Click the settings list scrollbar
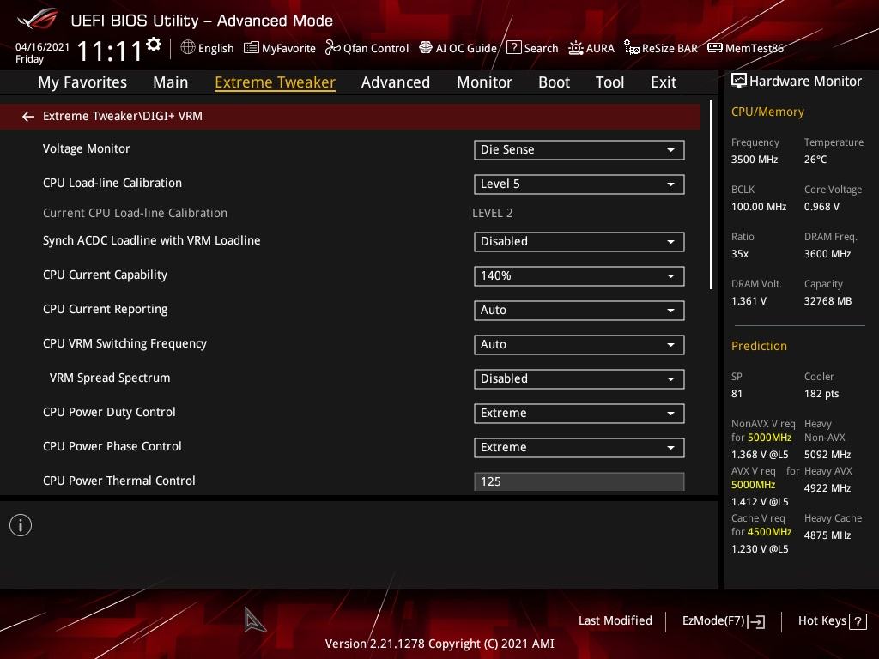 [711, 195]
